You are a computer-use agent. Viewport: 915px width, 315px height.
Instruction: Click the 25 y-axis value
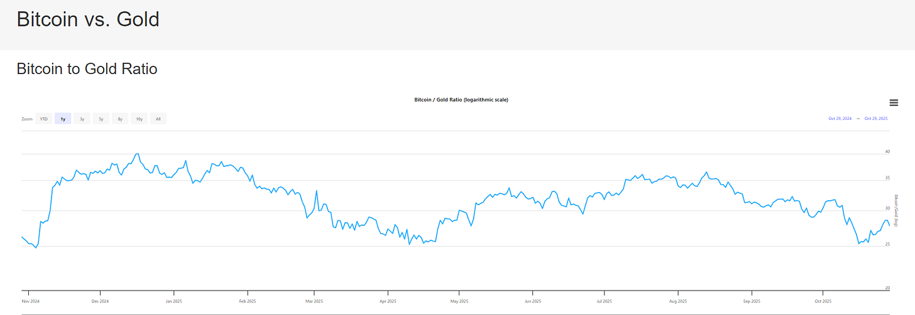pyautogui.click(x=887, y=244)
